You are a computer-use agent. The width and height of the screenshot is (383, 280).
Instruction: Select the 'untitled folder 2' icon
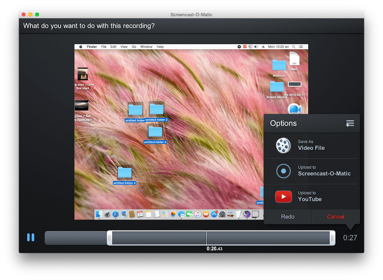pyautogui.click(x=157, y=109)
